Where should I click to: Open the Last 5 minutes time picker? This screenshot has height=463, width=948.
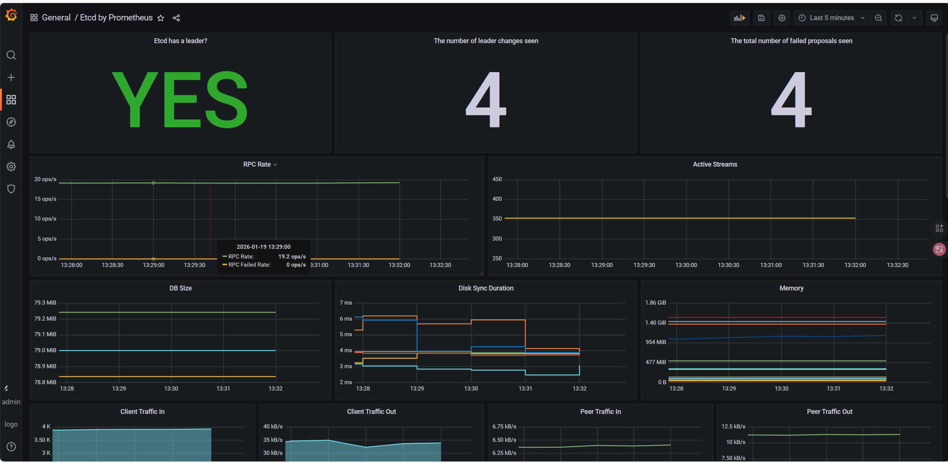pos(831,18)
